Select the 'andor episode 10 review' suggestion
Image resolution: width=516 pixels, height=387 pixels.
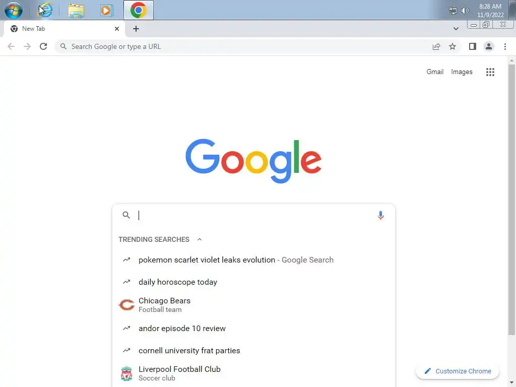253,328
